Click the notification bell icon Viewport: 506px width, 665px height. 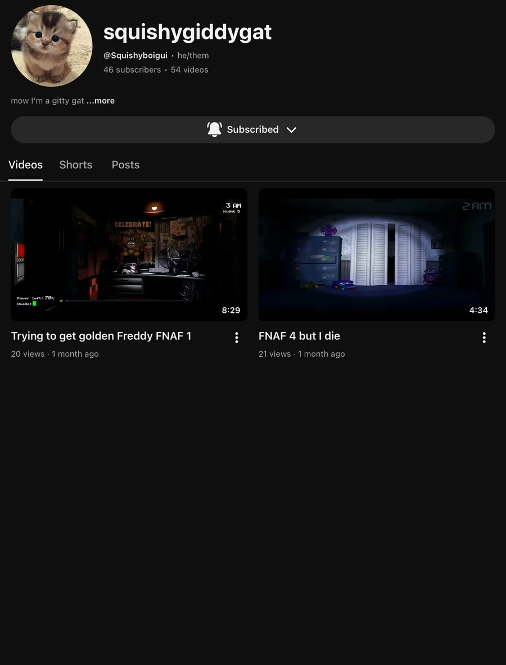214,129
